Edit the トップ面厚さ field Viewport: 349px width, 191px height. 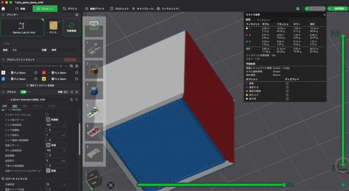(56, 135)
